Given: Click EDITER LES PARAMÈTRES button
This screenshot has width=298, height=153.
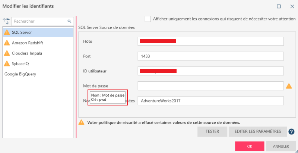Looking at the screenshot, I should pyautogui.click(x=258, y=131).
